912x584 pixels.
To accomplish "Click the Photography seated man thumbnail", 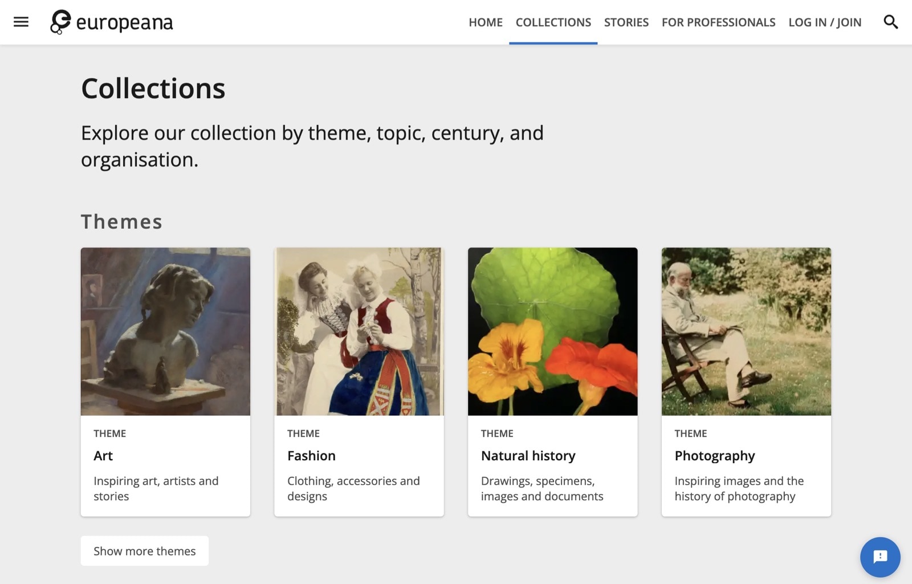I will pyautogui.click(x=746, y=331).
